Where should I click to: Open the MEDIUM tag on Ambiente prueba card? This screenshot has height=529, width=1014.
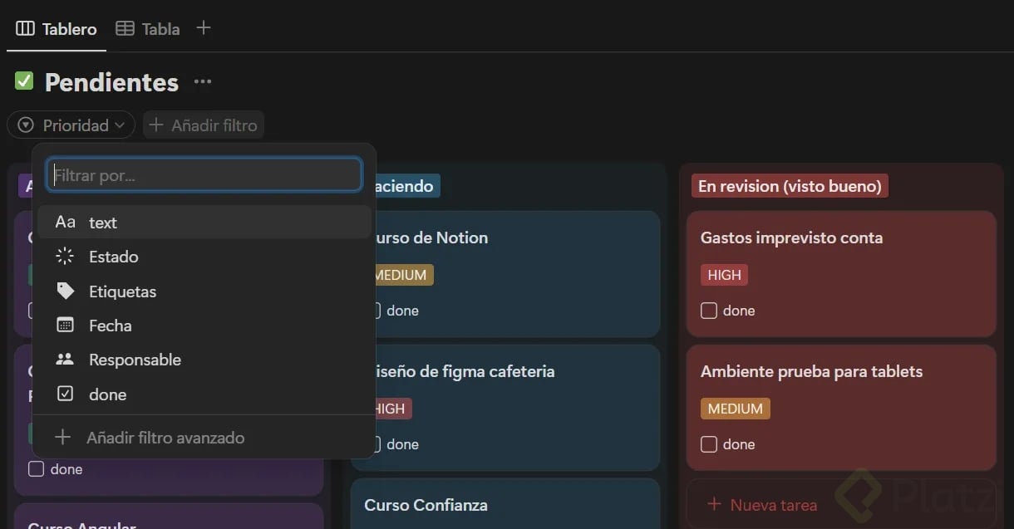[x=735, y=409]
